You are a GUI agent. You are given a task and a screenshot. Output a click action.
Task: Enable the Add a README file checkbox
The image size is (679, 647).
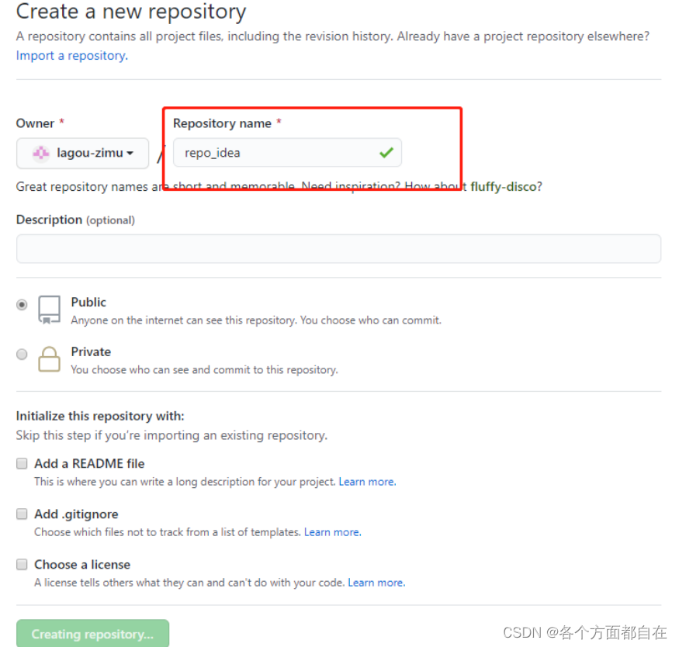pos(22,463)
